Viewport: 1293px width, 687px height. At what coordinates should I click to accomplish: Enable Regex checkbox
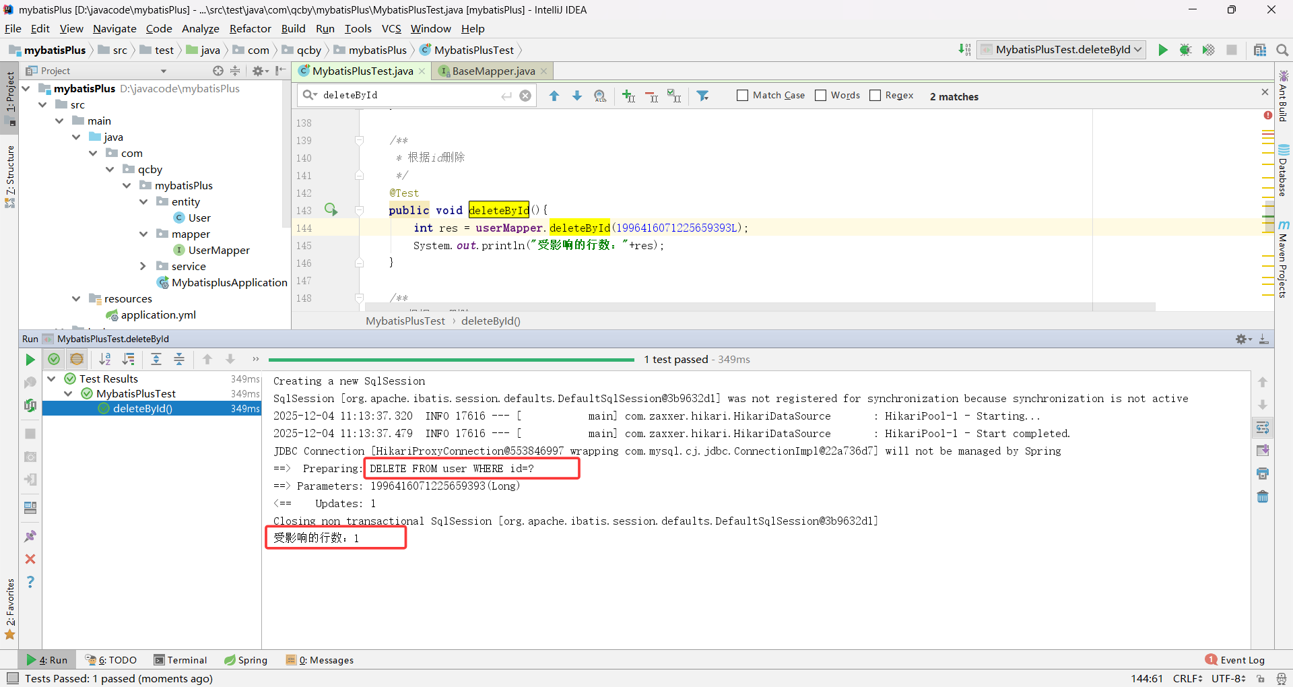point(875,96)
